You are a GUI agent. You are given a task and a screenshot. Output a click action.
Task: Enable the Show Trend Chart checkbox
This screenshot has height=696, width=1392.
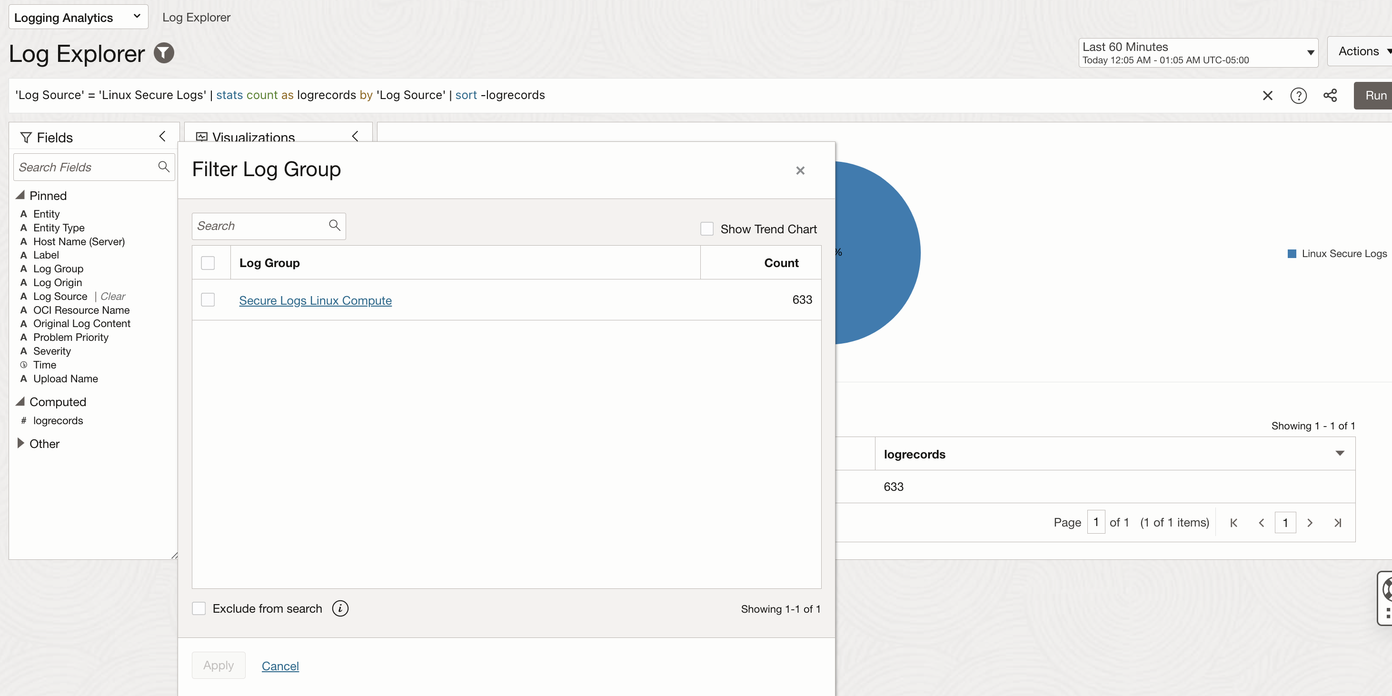click(707, 229)
